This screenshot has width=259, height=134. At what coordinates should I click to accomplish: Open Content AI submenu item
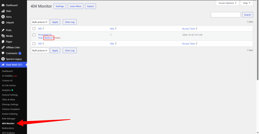(7, 81)
